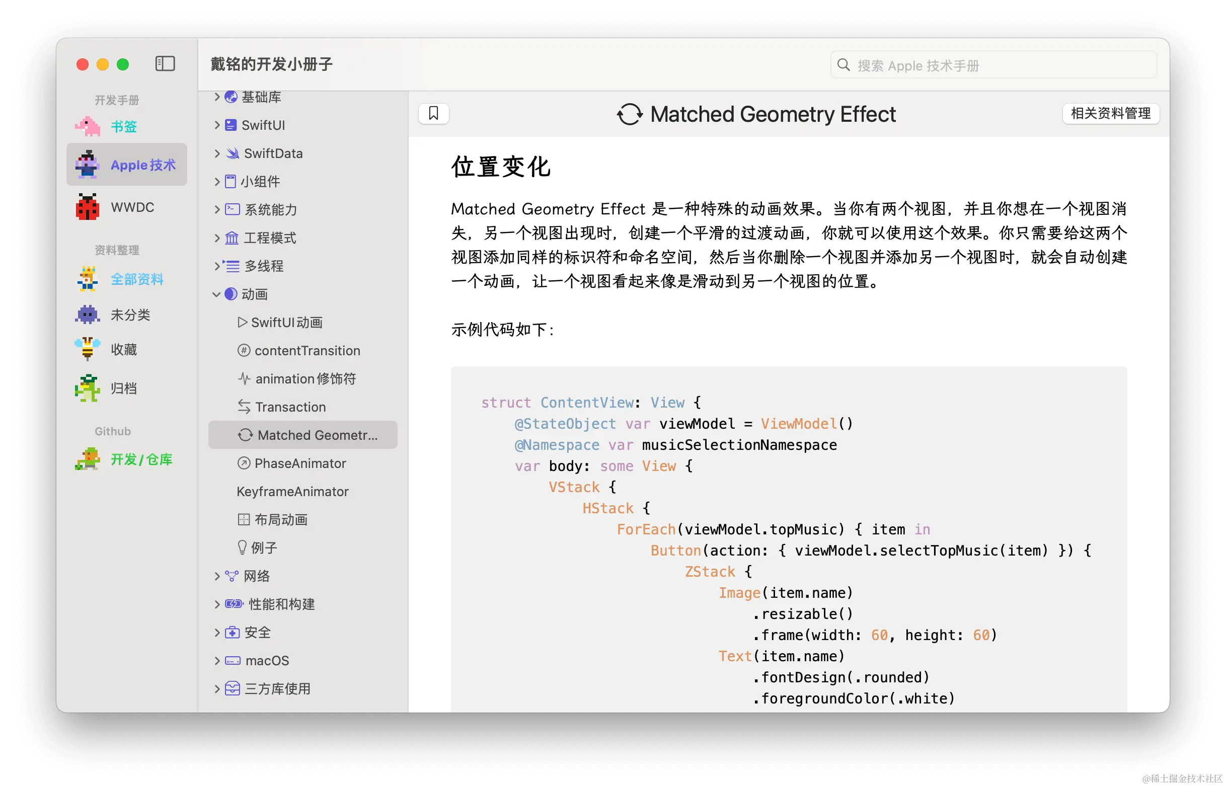Viewport: 1226px width, 787px height.
Task: Click the Apple 技术手册 search field
Action: point(993,65)
